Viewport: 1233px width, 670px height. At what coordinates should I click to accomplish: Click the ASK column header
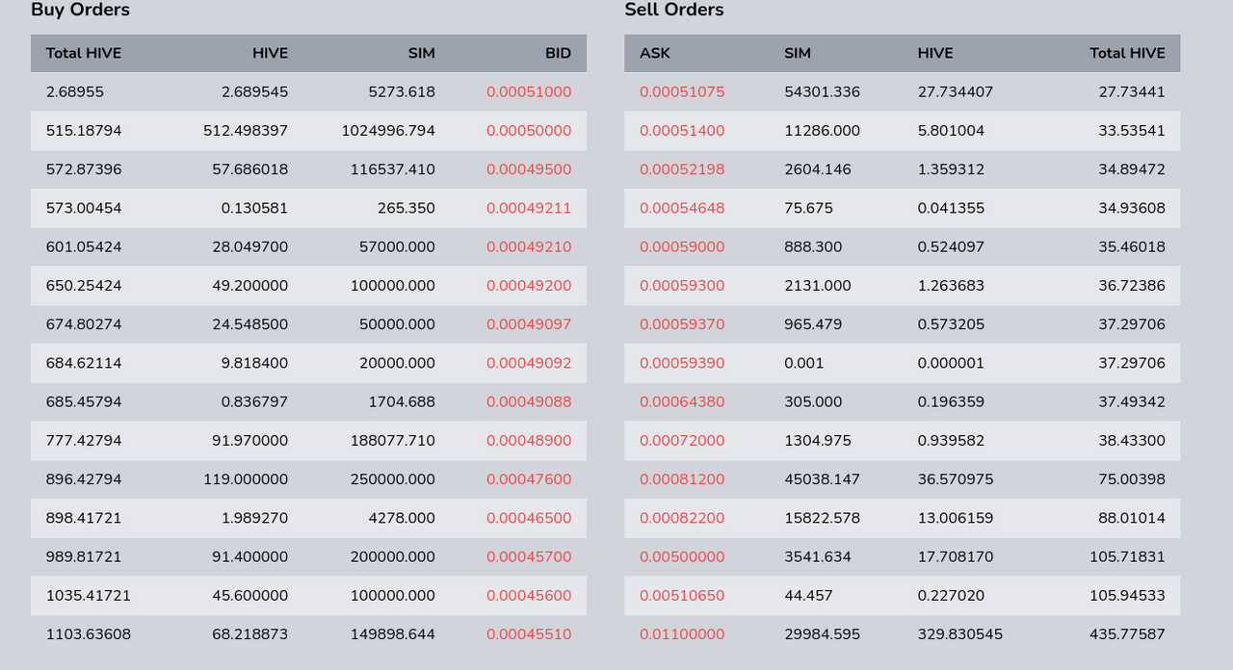click(x=655, y=53)
